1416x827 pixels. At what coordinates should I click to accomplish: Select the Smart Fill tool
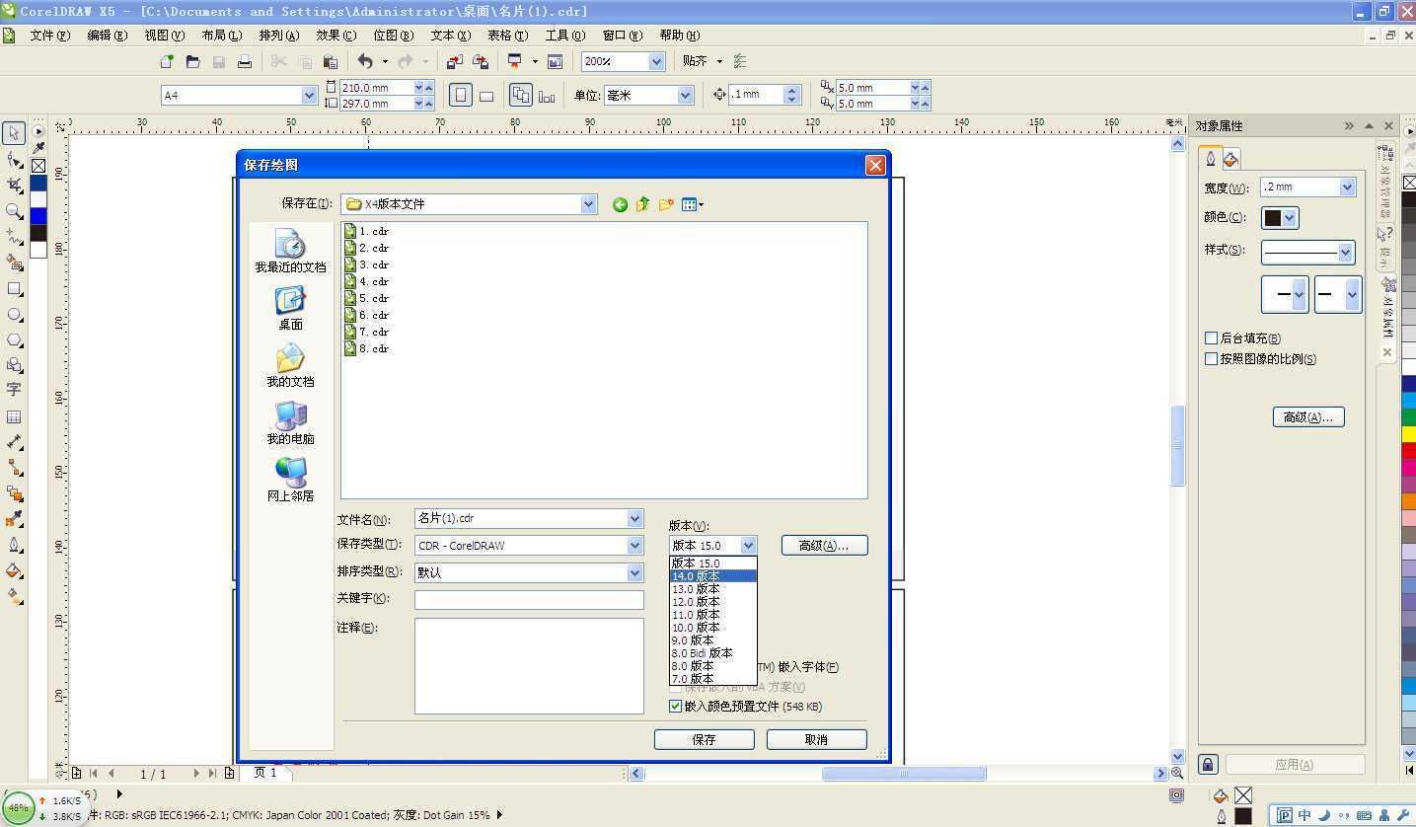(x=14, y=263)
